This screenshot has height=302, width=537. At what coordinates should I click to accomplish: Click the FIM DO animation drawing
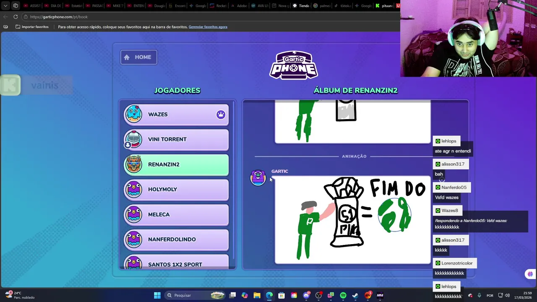point(352,220)
